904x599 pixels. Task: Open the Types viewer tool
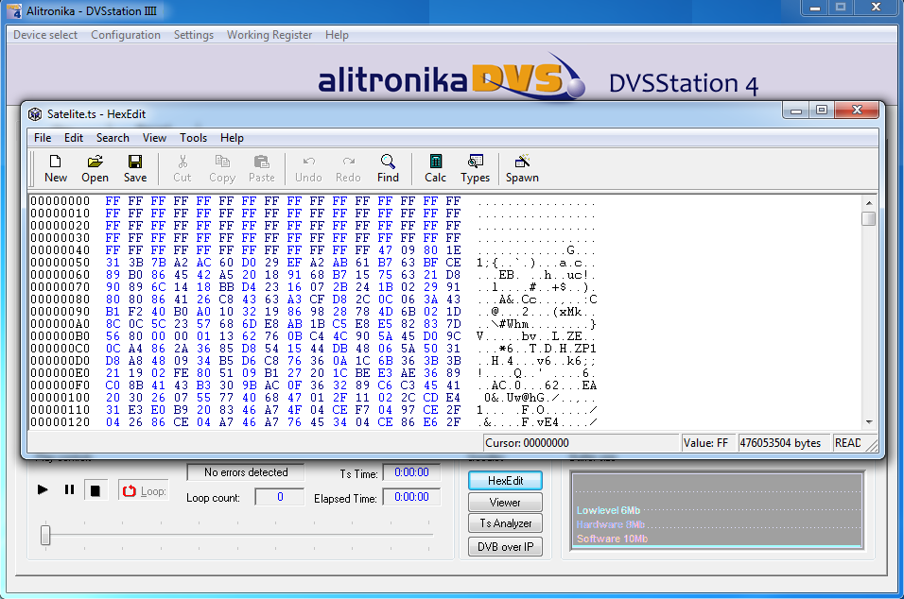(x=476, y=168)
